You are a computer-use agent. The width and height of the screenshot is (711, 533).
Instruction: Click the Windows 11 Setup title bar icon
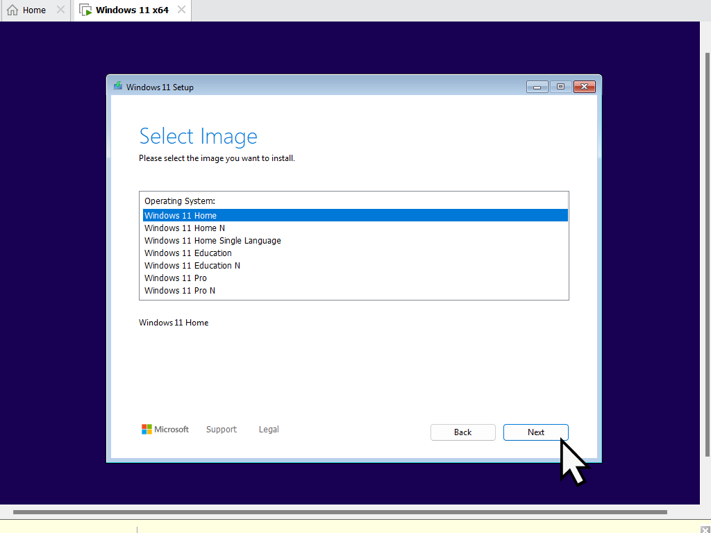tap(118, 87)
